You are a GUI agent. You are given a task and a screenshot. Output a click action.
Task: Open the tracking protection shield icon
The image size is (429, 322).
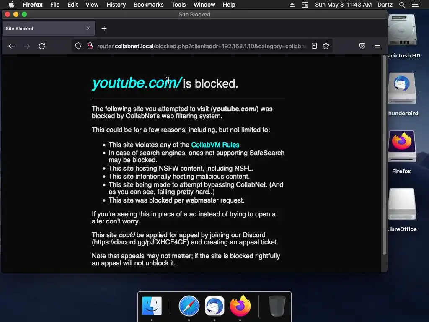tap(78, 46)
